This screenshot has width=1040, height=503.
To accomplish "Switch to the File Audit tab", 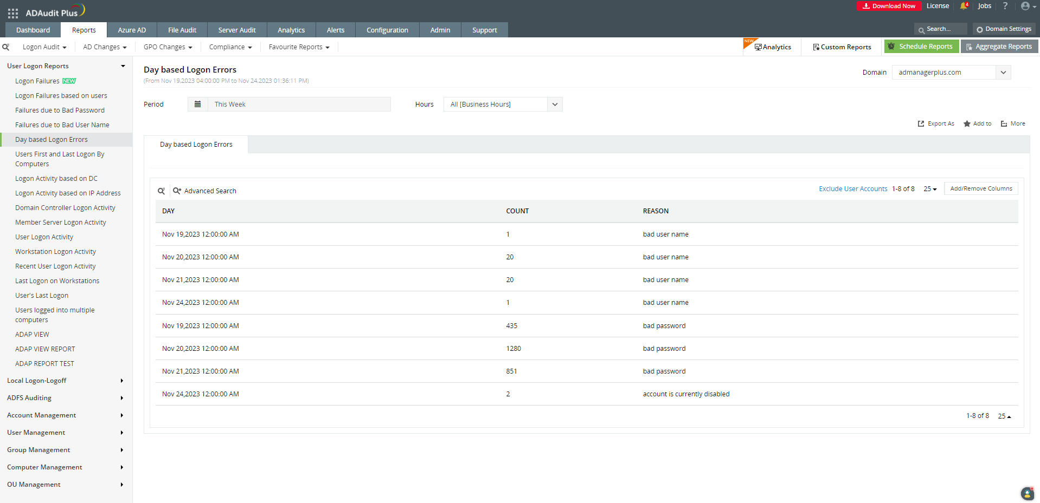I will [x=182, y=30].
